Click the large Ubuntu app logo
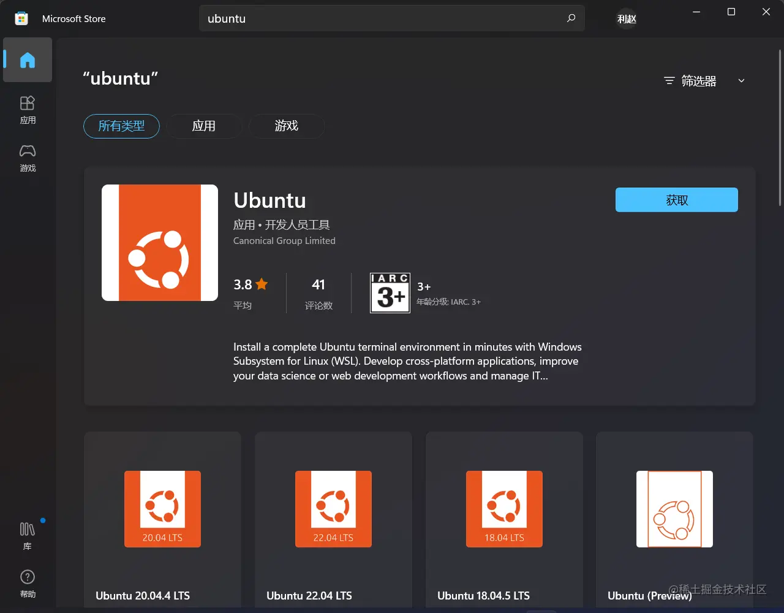The width and height of the screenshot is (784, 613). tap(160, 243)
